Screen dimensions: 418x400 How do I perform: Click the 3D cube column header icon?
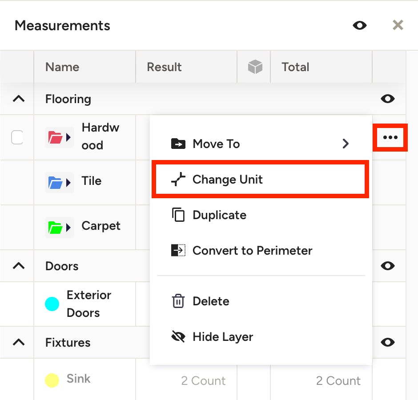click(x=255, y=67)
